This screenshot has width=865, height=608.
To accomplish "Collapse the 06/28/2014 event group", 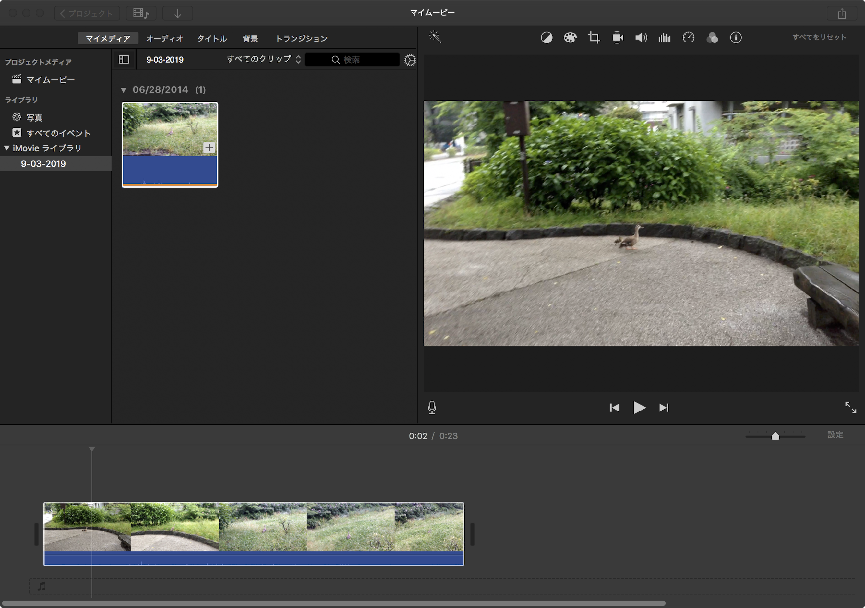I will [123, 90].
